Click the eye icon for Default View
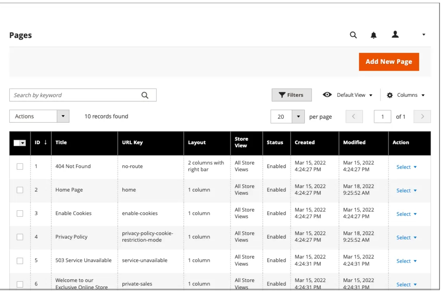Viewport: 442px width, 292px height. coord(327,95)
